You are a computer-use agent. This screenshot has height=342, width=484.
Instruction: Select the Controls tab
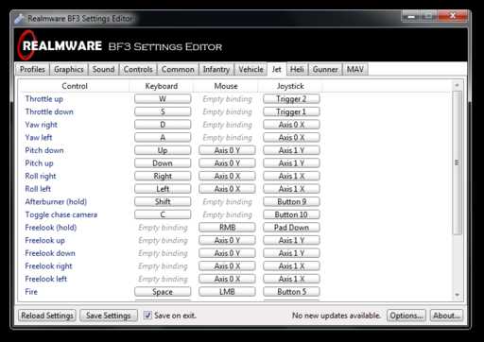point(138,69)
